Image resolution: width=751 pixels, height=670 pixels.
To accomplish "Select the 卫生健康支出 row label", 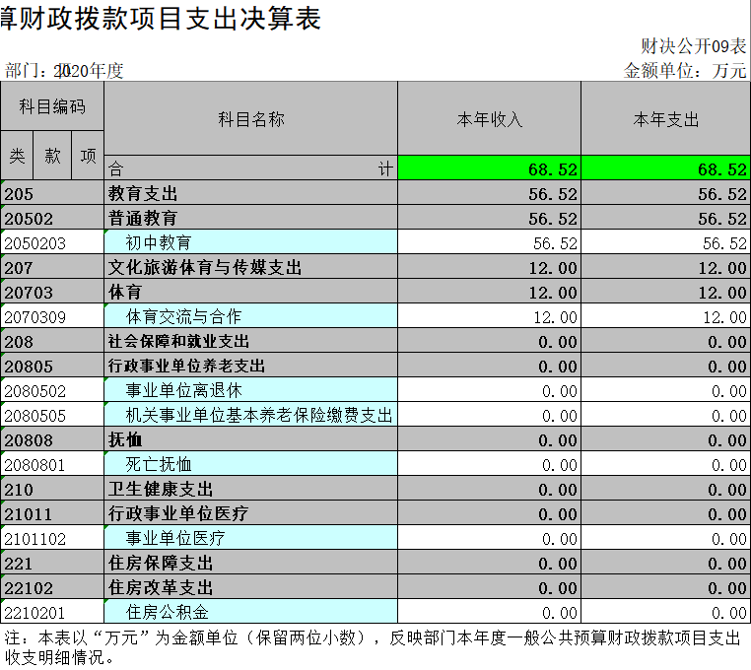I will click(250, 489).
